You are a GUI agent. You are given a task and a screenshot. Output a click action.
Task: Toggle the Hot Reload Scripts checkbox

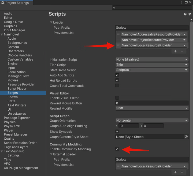[x=117, y=80]
